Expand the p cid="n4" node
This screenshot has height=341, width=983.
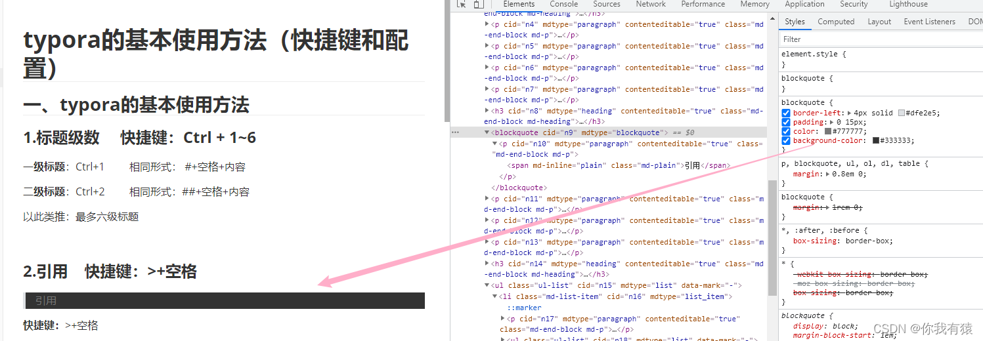[x=487, y=24]
